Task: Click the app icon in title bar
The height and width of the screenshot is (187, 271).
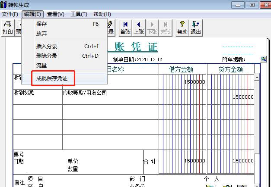Action: (x=3, y=5)
